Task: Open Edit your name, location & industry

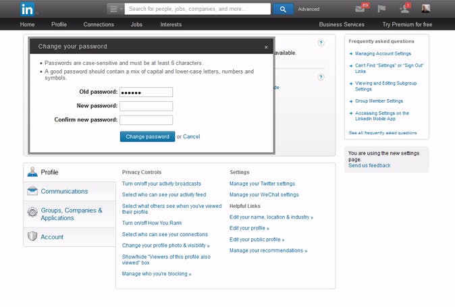Action: pos(271,217)
